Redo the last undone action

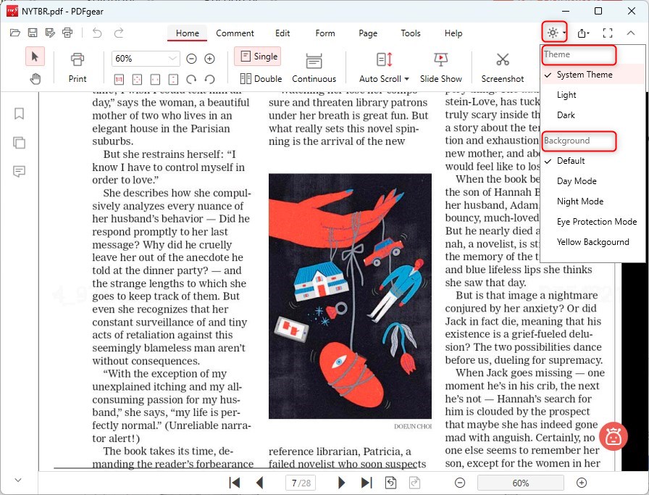(x=119, y=33)
